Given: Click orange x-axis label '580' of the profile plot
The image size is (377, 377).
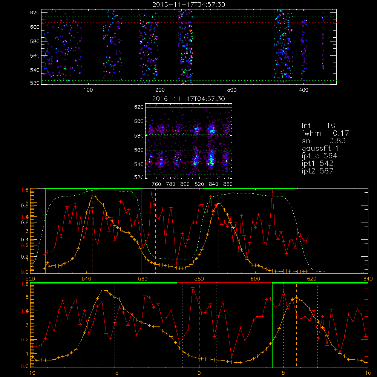Looking at the screenshot, I should coord(199,279).
